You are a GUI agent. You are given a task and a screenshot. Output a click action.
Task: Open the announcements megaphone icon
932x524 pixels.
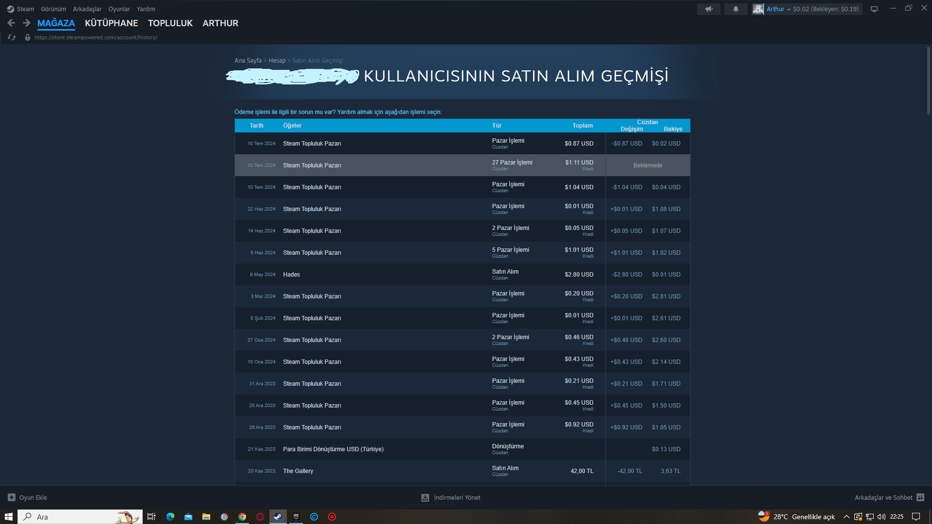[x=709, y=9]
